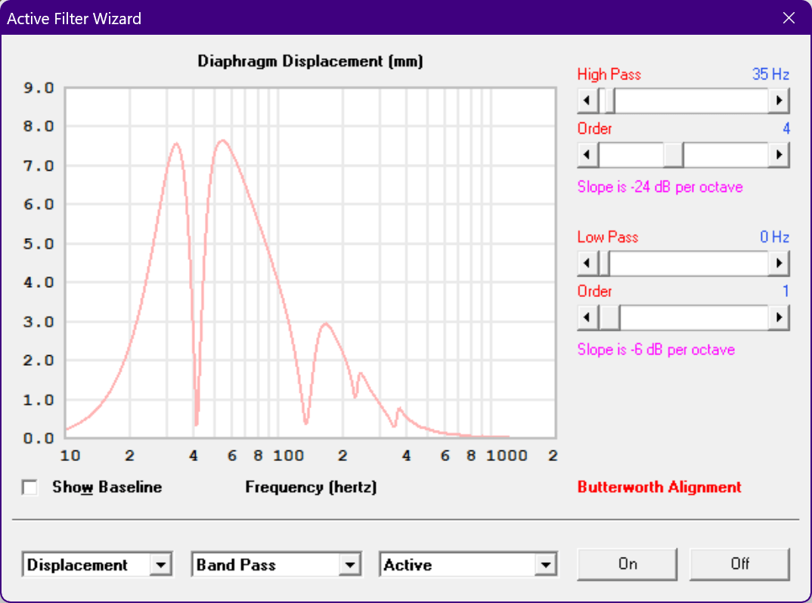Click the On button
The width and height of the screenshot is (812, 603).
(x=627, y=564)
